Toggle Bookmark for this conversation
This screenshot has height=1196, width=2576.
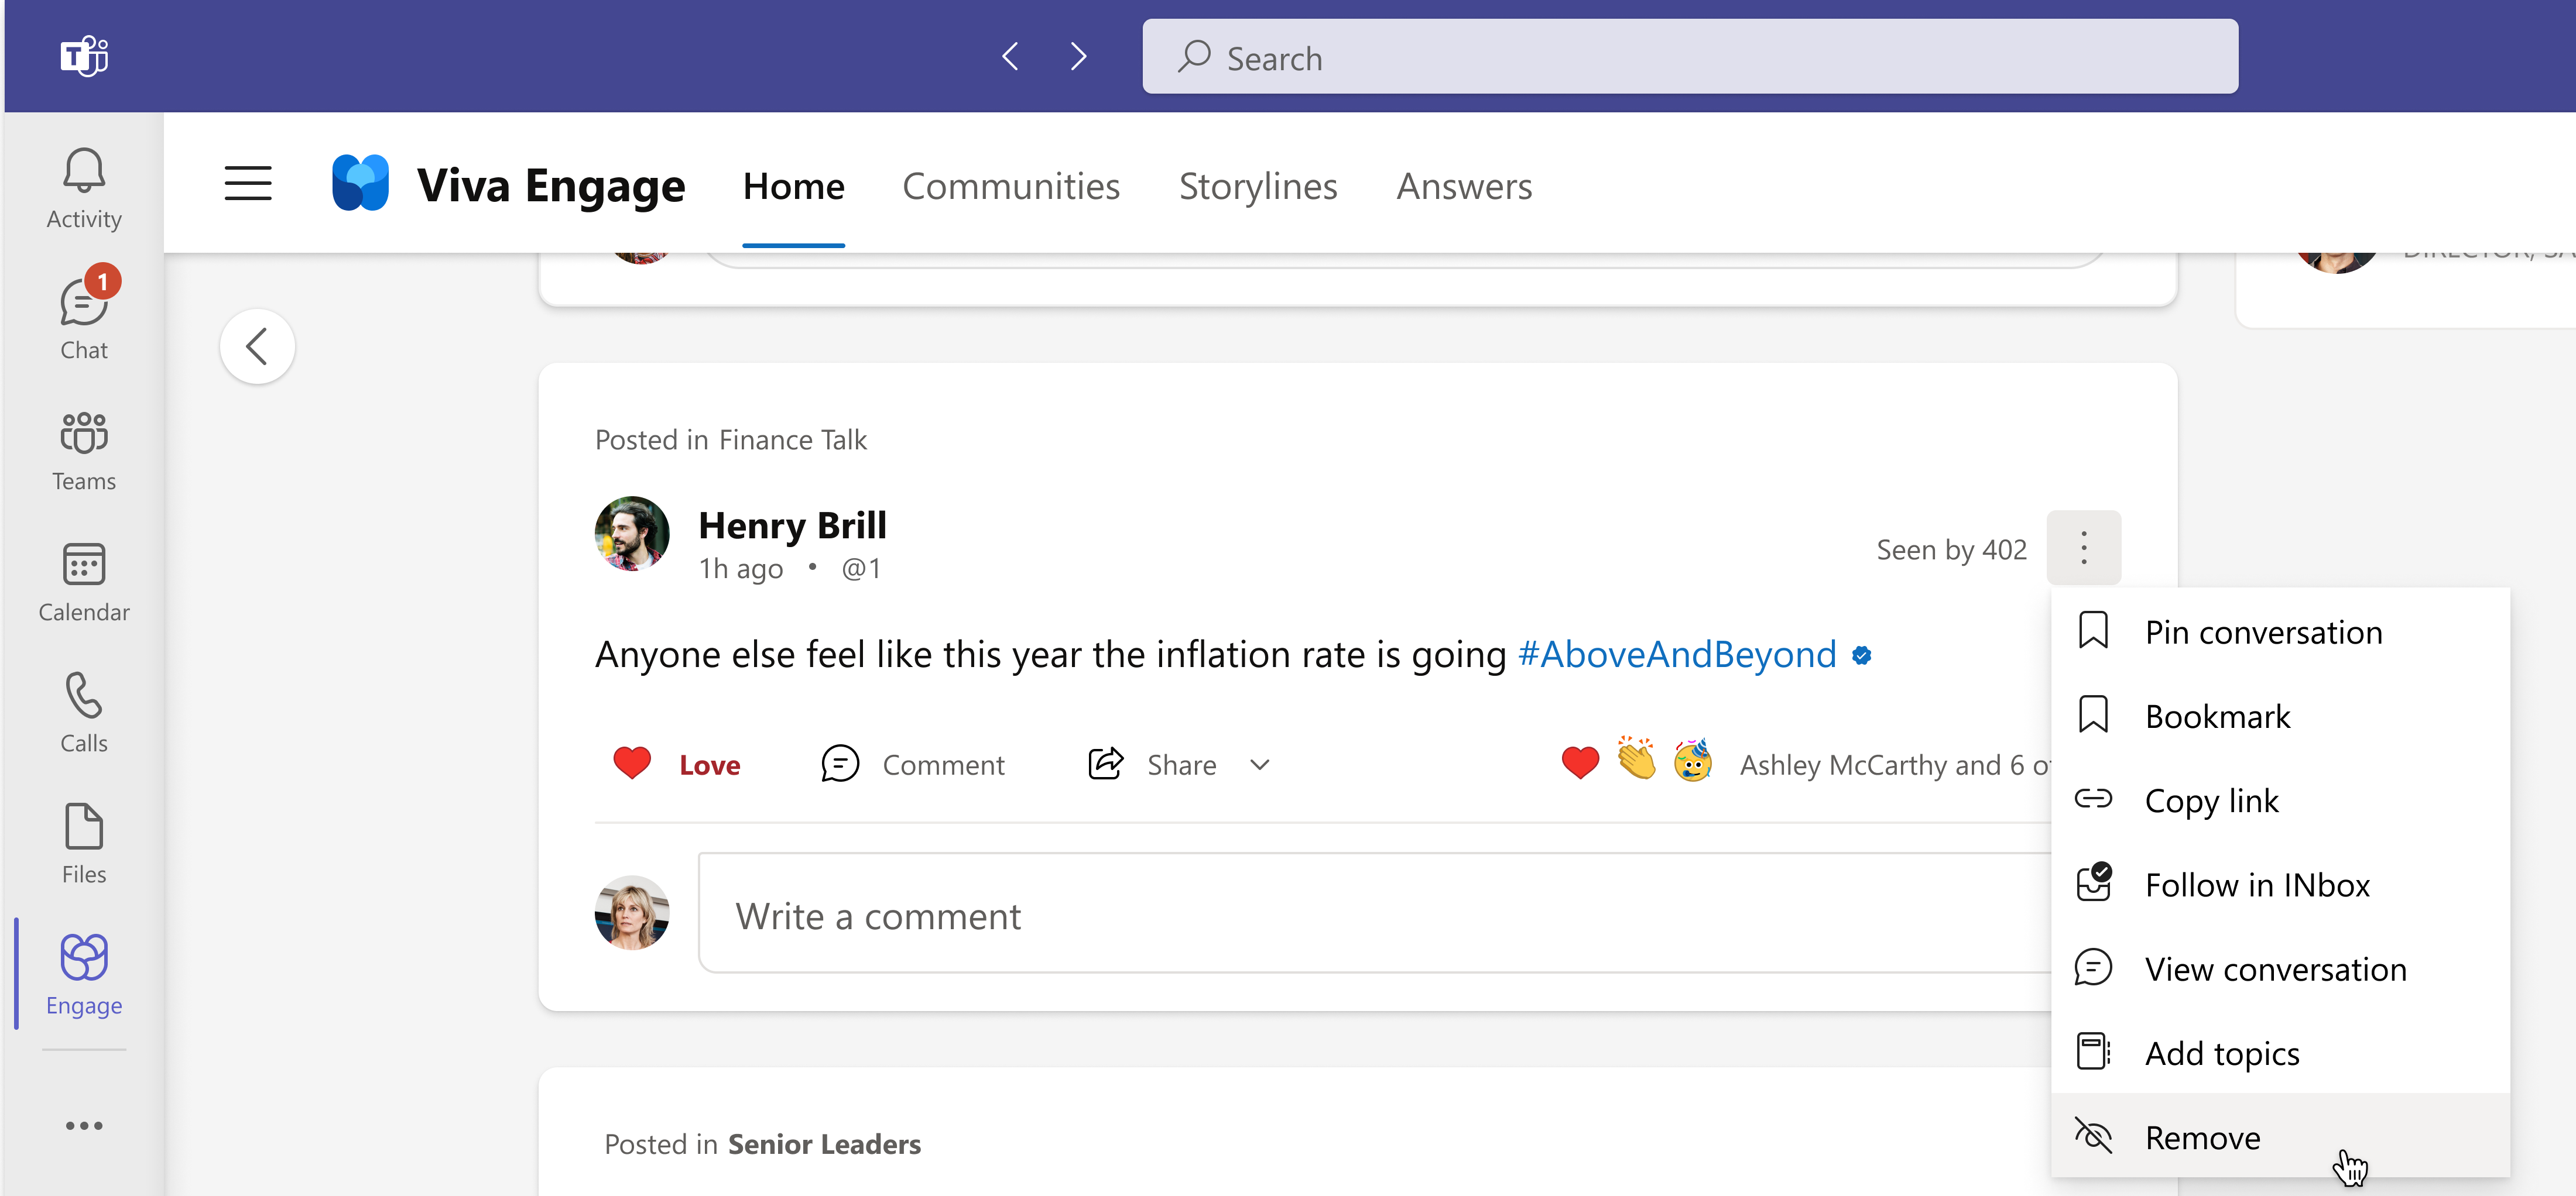pyautogui.click(x=2279, y=716)
